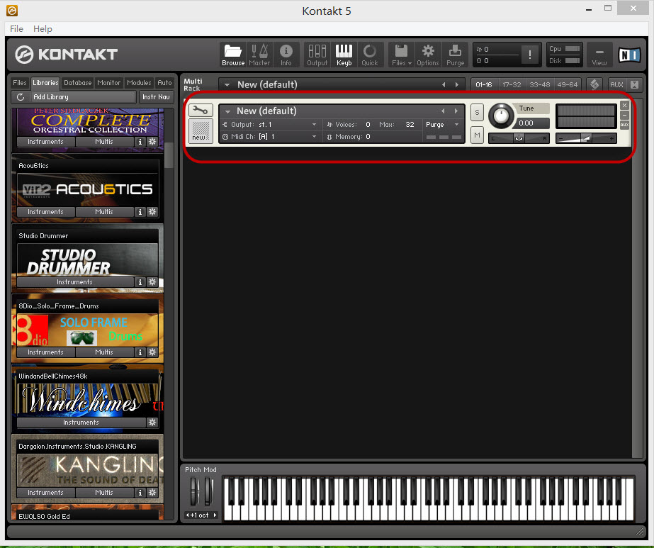Switch to minimized View mode
This screenshot has height=548, width=654.
pos(599,55)
